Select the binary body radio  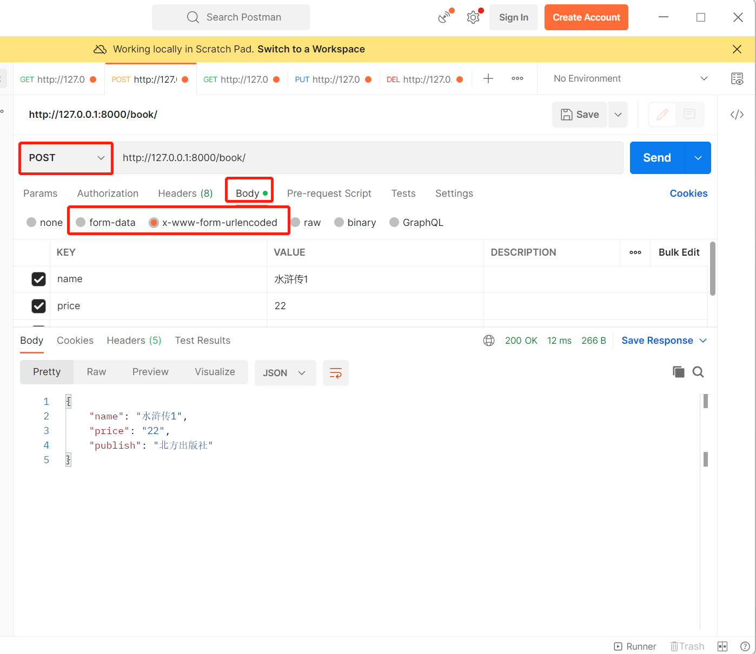pos(339,222)
